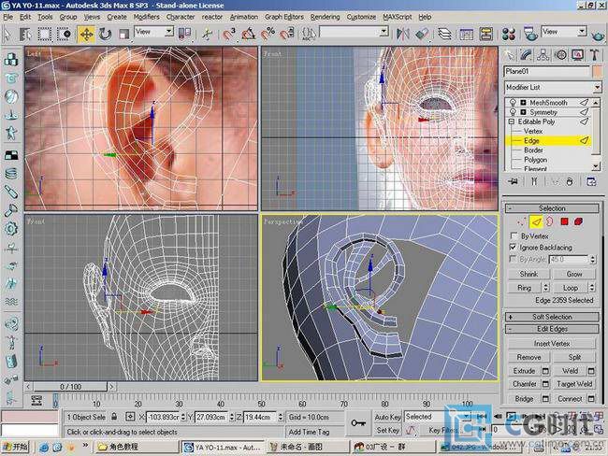
Task: Switch to Element selection icon
Action: [578, 221]
